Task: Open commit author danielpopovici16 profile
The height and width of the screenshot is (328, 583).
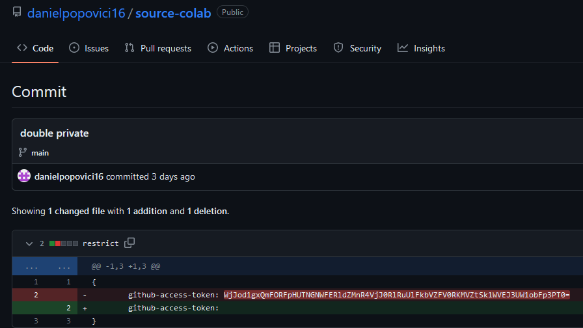Action: click(70, 176)
